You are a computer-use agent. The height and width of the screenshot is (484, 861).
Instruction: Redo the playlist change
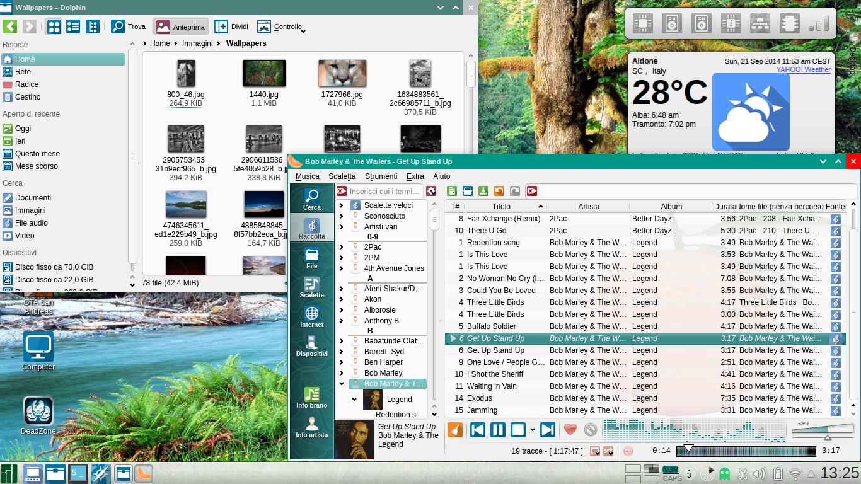pos(515,191)
